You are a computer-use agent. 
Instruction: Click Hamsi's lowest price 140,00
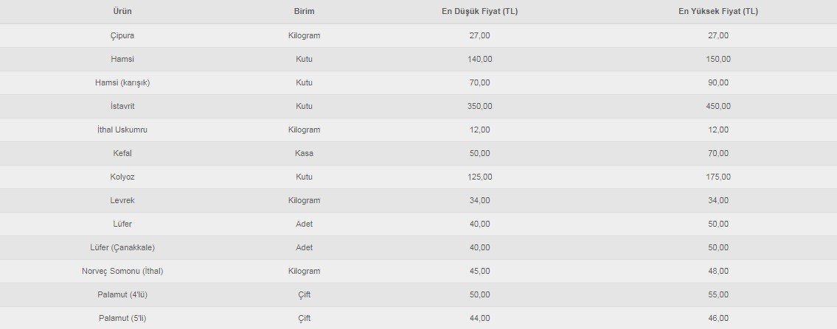[x=479, y=59]
